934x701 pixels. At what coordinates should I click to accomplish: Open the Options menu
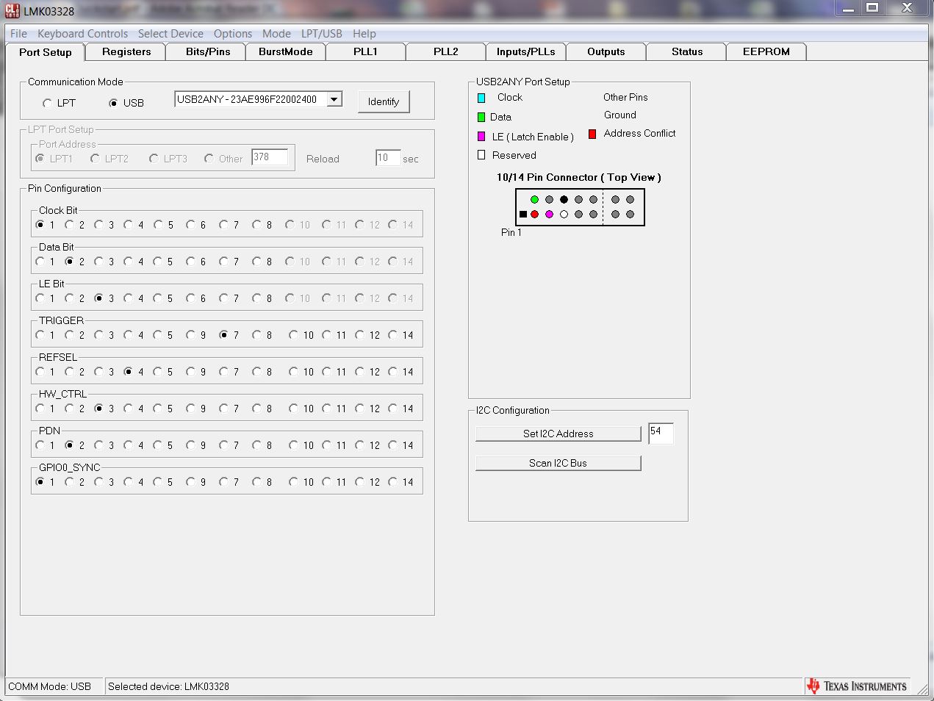233,34
